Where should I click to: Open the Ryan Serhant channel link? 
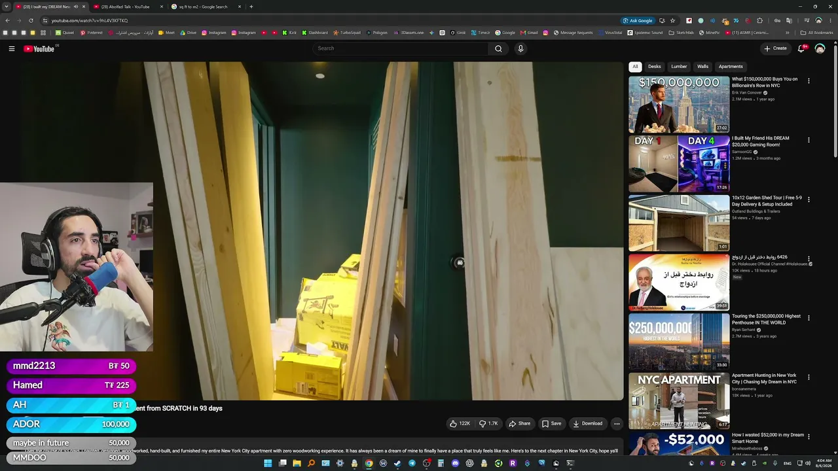745,330
